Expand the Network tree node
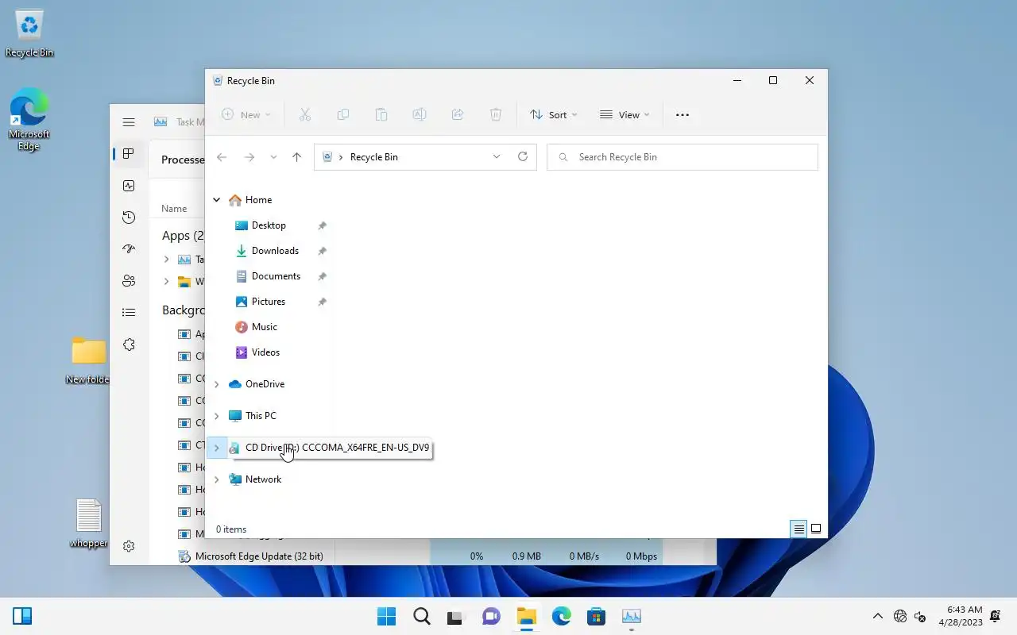The height and width of the screenshot is (635, 1017). (x=216, y=479)
